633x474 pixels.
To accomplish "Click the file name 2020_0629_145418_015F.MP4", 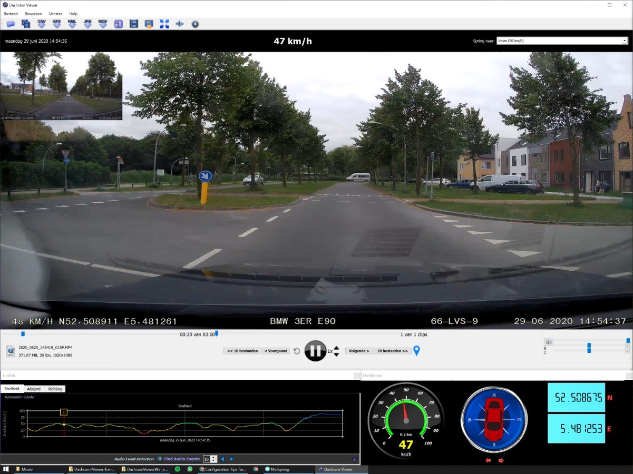I will click(45, 348).
